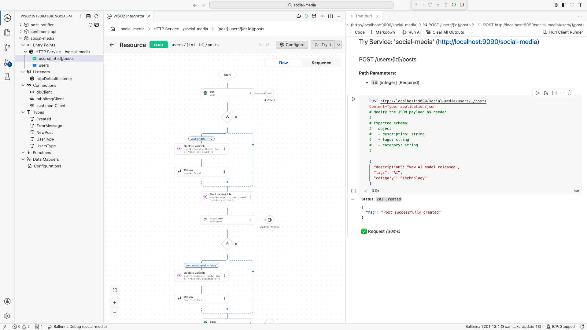This screenshot has width=587, height=330.
Task: Collapse the Types tree section
Action: pos(23,112)
